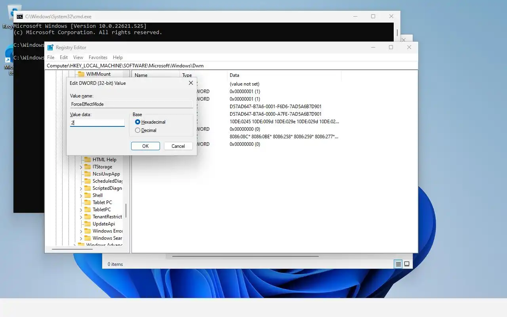507x317 pixels.
Task: Select the Decimal base radio button
Action: coord(137,130)
